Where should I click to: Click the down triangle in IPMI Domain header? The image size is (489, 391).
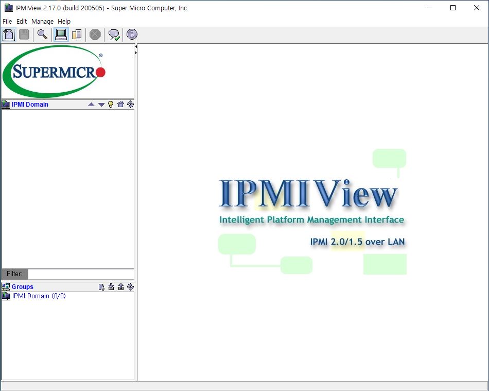pyautogui.click(x=101, y=105)
